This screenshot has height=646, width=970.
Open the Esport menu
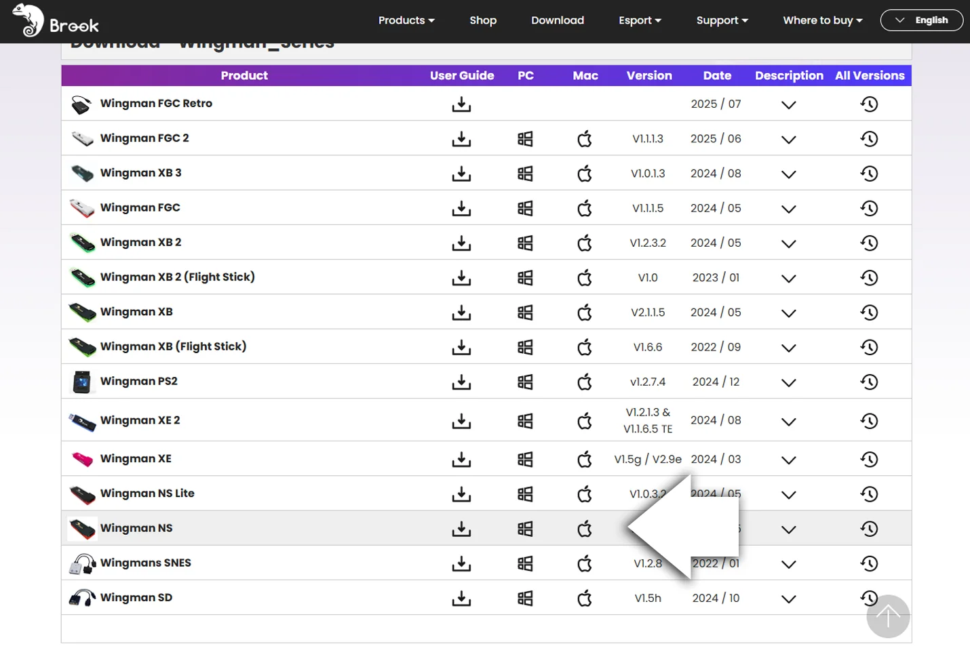640,20
